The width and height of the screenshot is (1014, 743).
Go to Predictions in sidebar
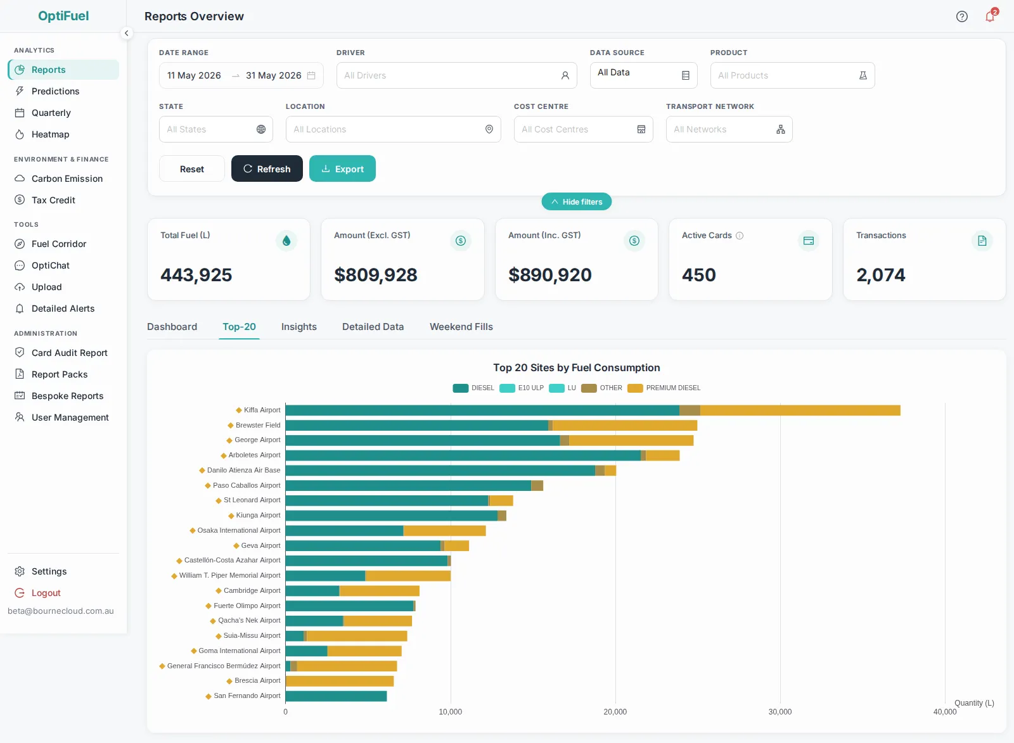[63, 91]
